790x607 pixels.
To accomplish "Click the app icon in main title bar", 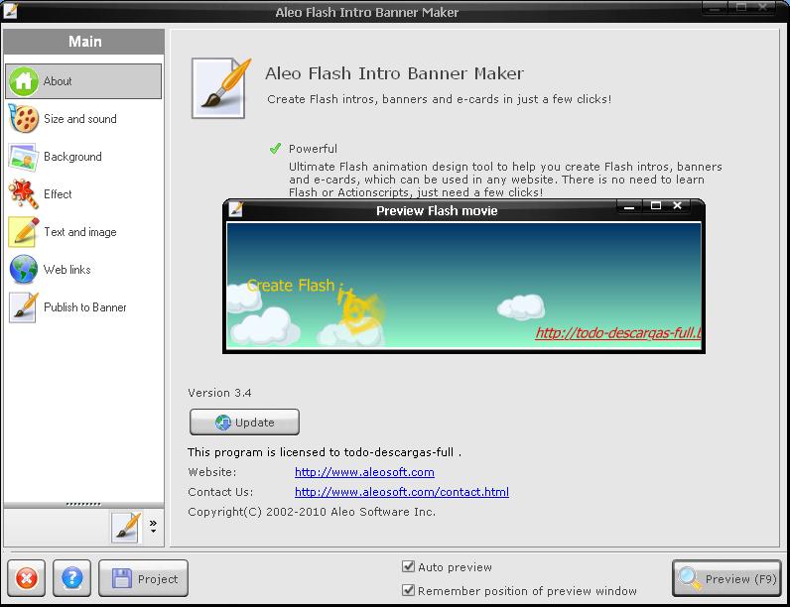I will (10, 10).
